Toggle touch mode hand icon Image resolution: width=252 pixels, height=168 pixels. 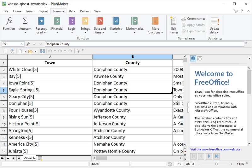(x=13, y=51)
